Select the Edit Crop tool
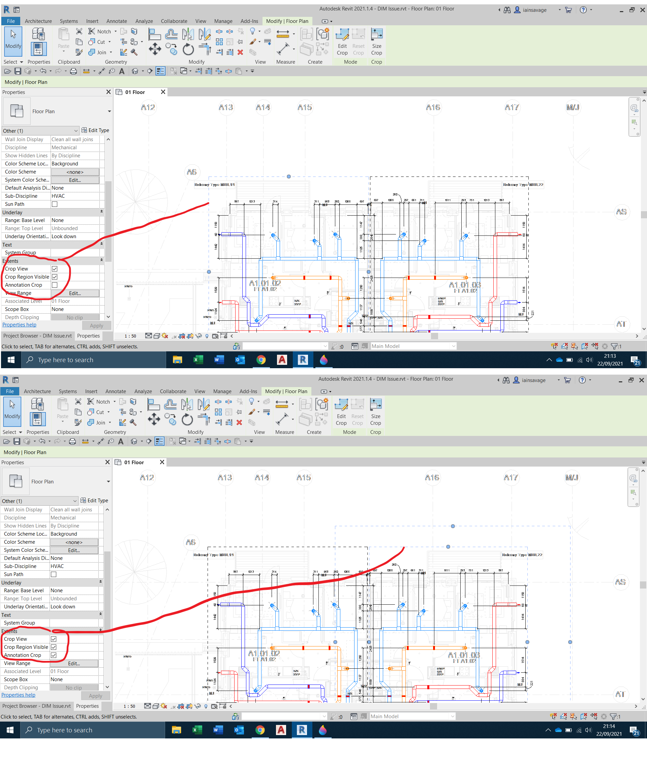Screen dimensions: 647x762 tap(342, 40)
